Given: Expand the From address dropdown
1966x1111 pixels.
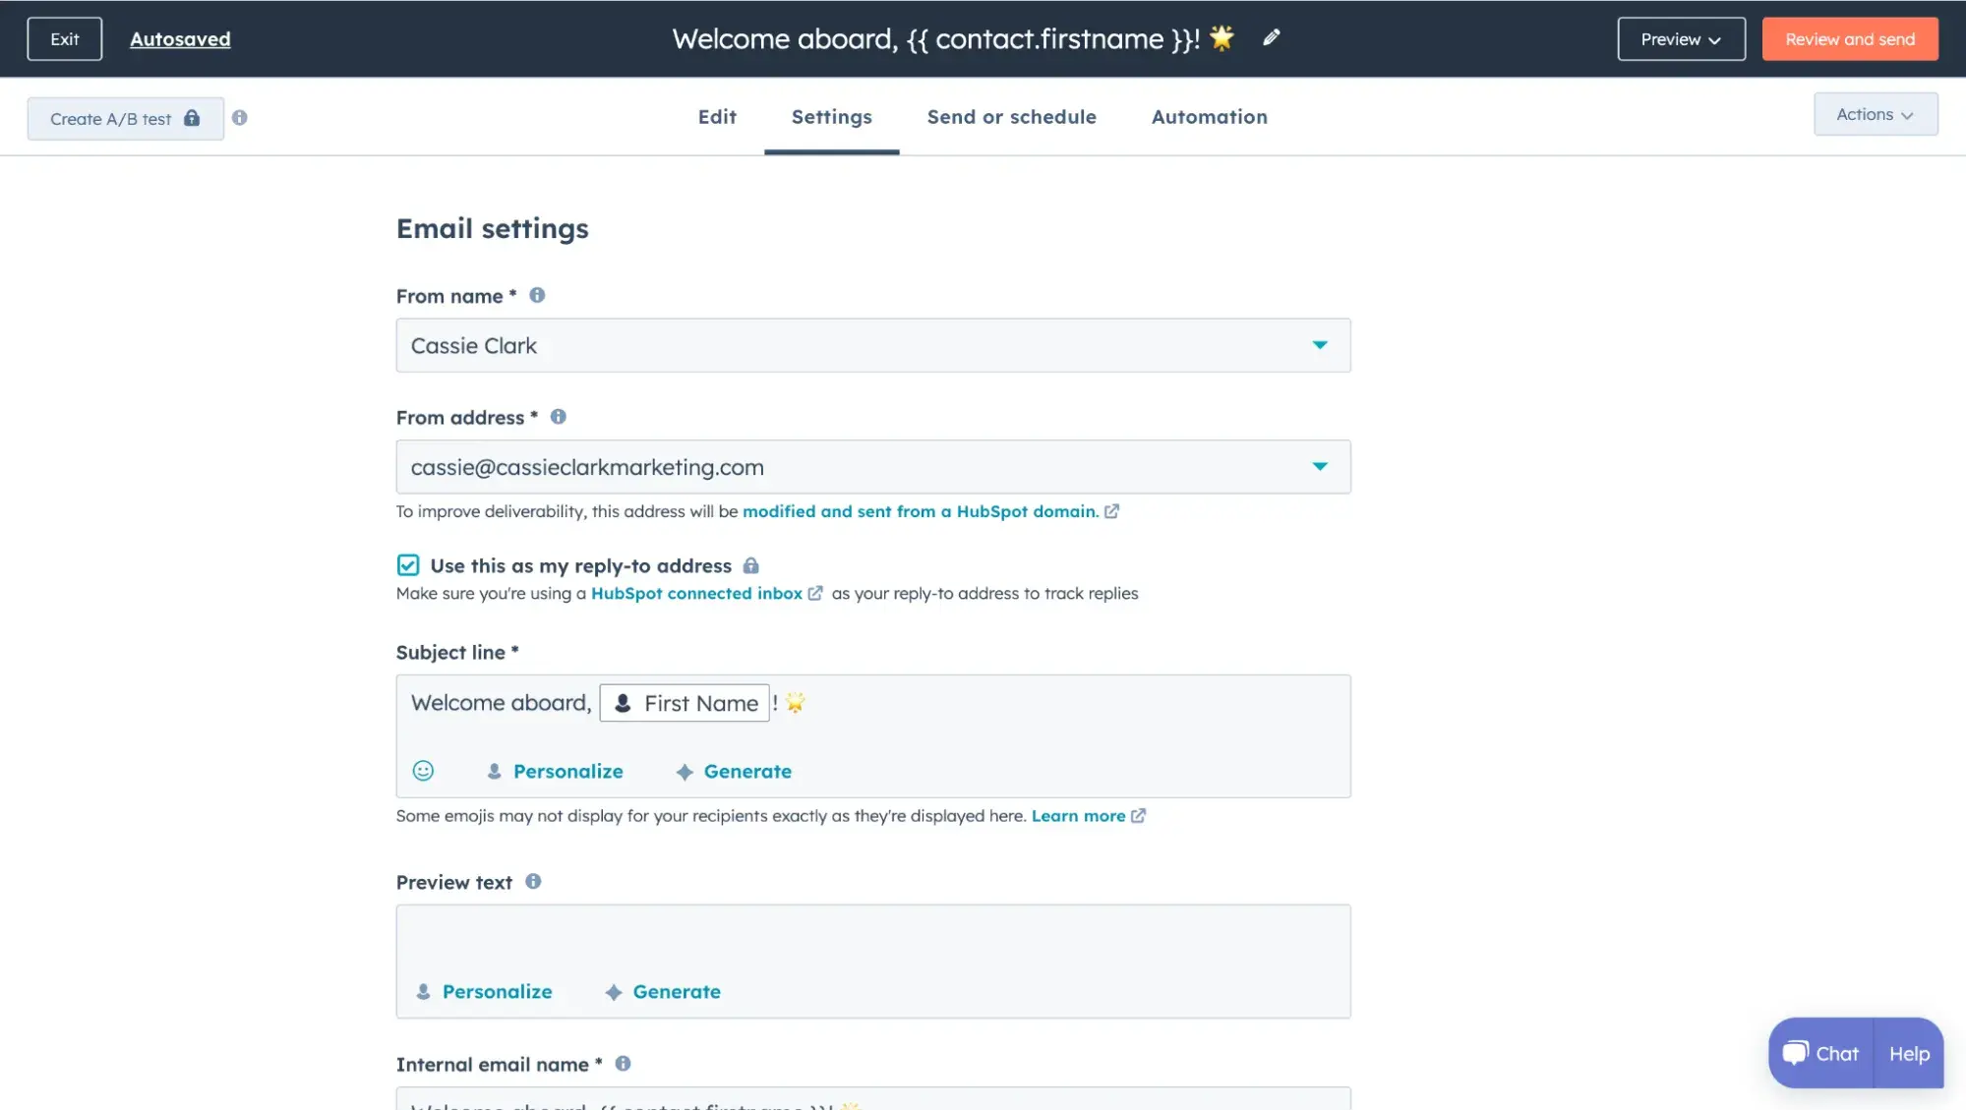Looking at the screenshot, I should (x=1319, y=467).
